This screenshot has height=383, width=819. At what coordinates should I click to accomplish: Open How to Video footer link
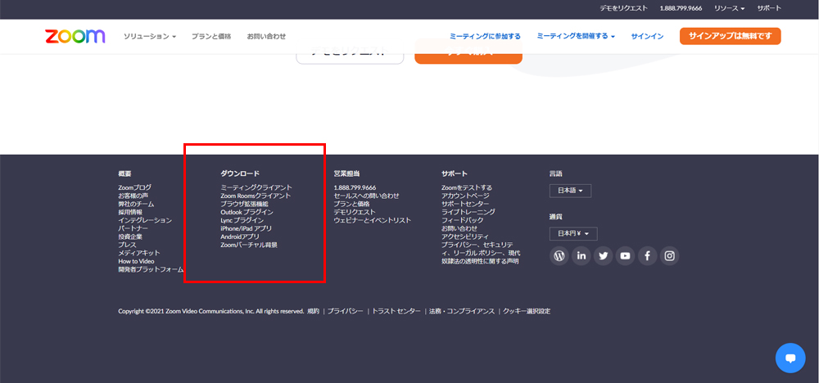(136, 261)
